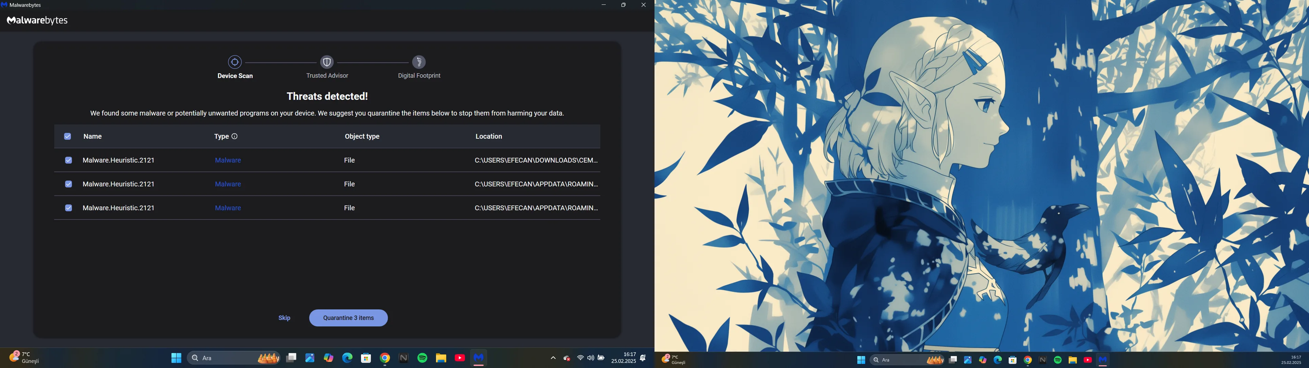Click Quarantine 3 items button
The height and width of the screenshot is (368, 1309).
click(349, 318)
